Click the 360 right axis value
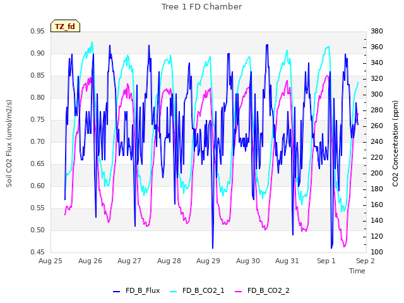 point(377,47)
